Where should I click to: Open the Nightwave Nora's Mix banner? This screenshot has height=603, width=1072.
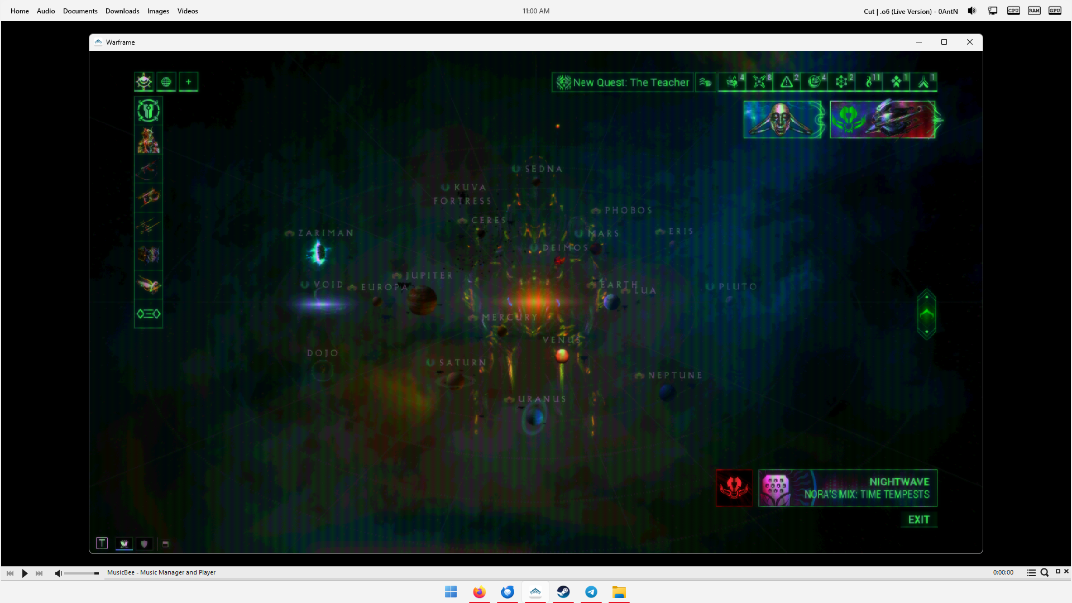coord(848,488)
